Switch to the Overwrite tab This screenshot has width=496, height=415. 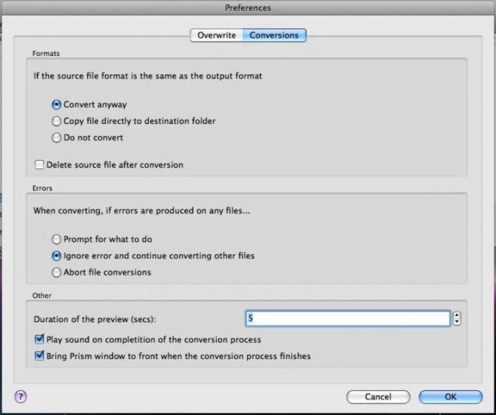[x=216, y=35]
